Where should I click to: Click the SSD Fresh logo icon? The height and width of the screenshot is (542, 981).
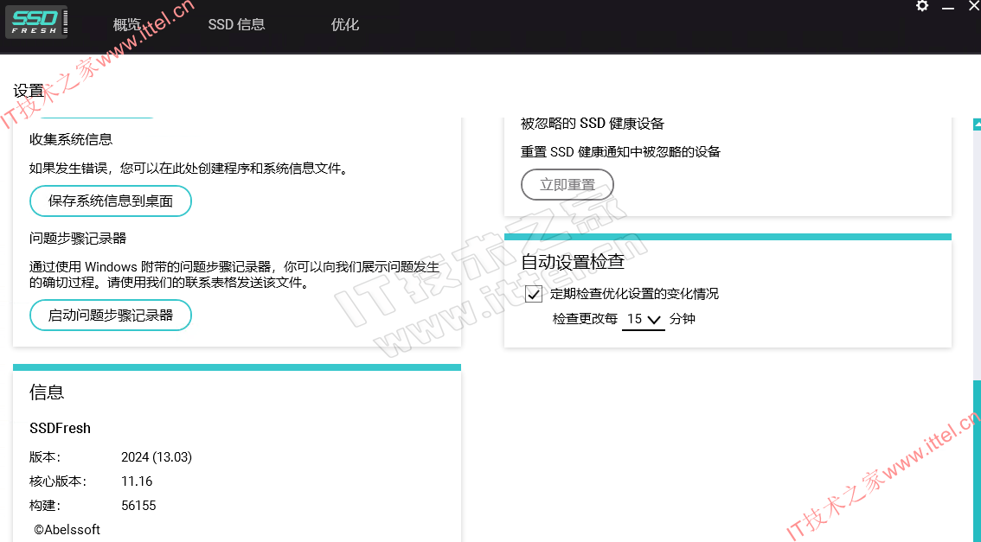tap(36, 22)
